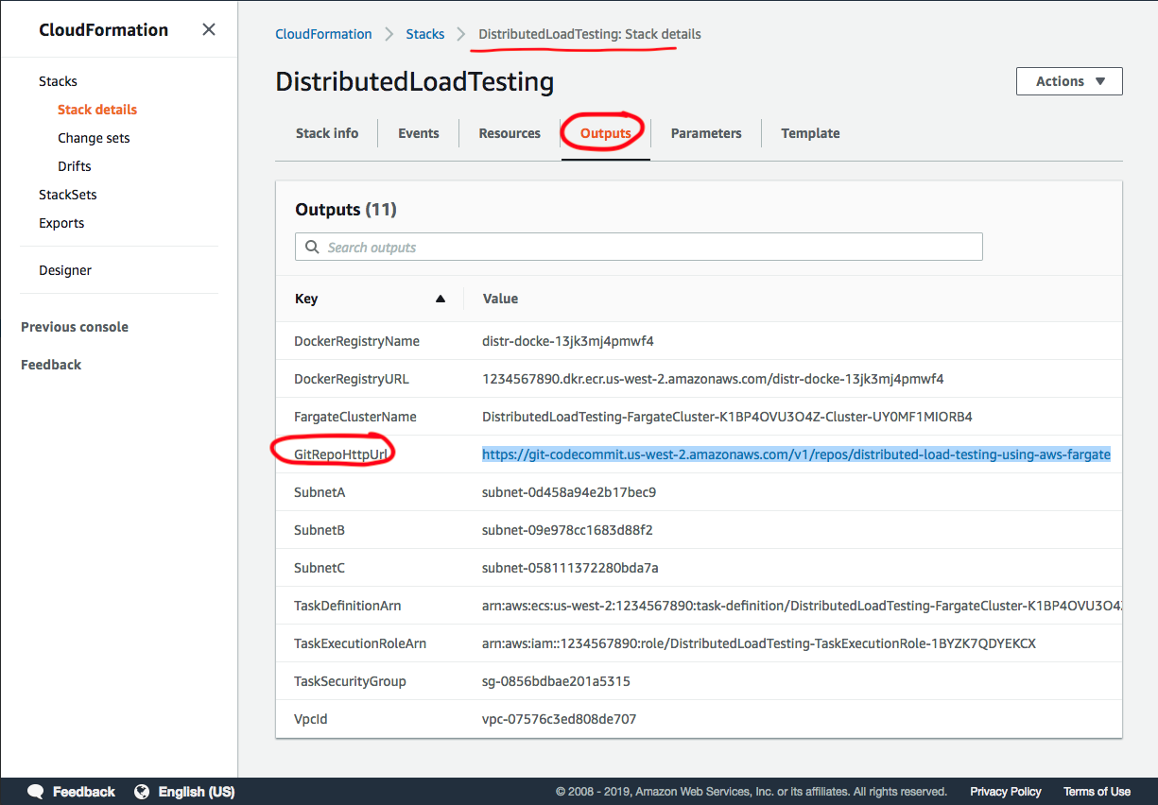Select the Outputs tab
This screenshot has height=805, width=1158.
605,133
